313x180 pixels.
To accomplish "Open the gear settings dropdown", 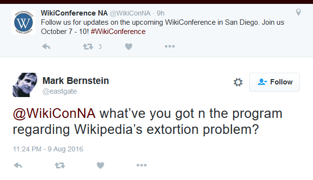I will pyautogui.click(x=238, y=82).
